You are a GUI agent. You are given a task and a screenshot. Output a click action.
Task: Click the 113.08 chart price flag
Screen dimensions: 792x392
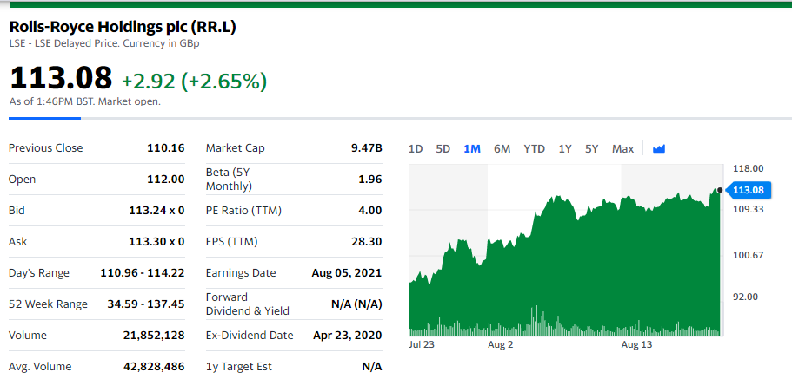[x=749, y=190]
